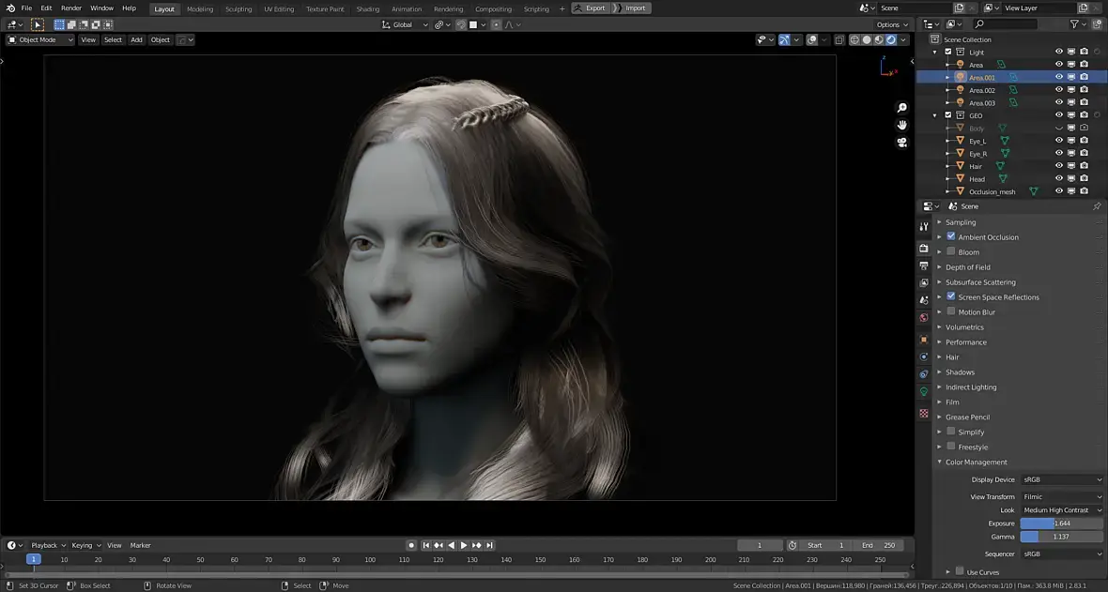Viewport: 1108px width, 592px height.
Task: Open the Render menu
Action: (71, 8)
